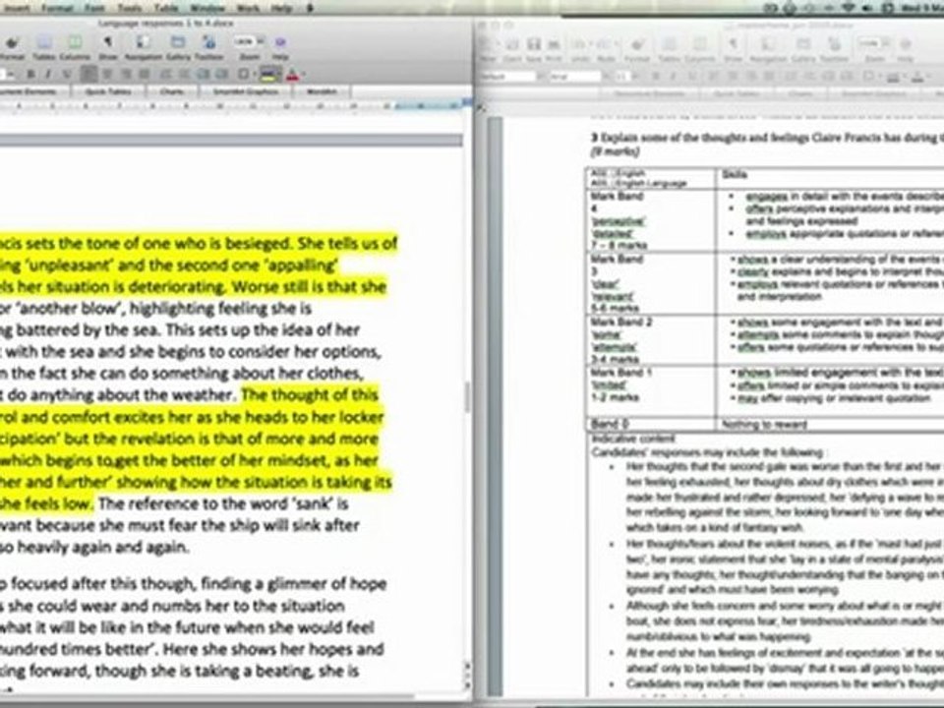The height and width of the screenshot is (708, 944).
Task: Click Tables icon in Language responses toolbar
Action: [44, 42]
